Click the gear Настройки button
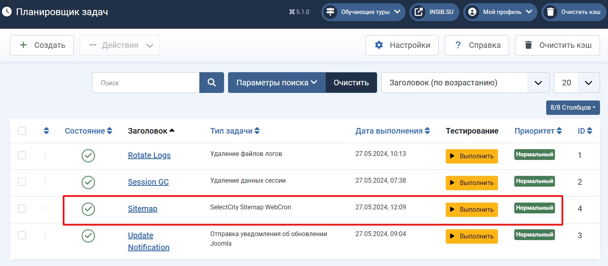This screenshot has width=608, height=266. click(x=402, y=45)
